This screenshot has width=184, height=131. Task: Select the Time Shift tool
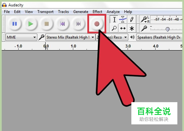click(123, 28)
